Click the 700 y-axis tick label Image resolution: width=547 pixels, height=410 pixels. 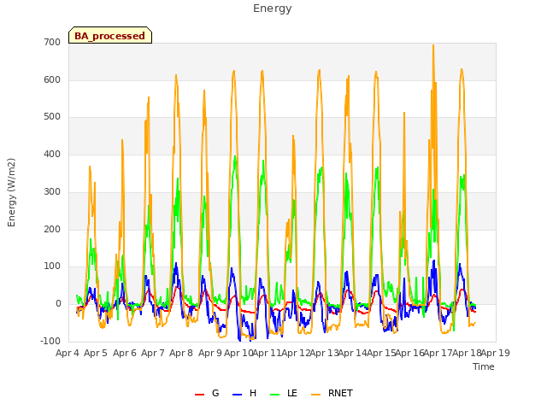pos(52,42)
